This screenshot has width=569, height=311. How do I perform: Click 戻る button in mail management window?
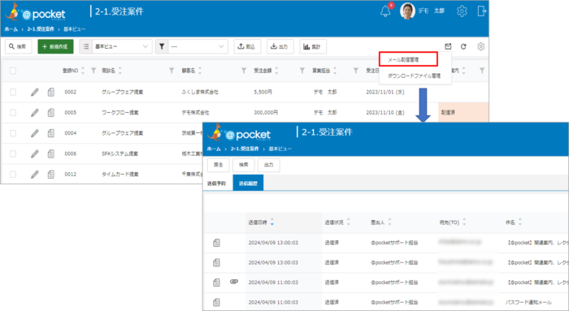[x=219, y=165]
